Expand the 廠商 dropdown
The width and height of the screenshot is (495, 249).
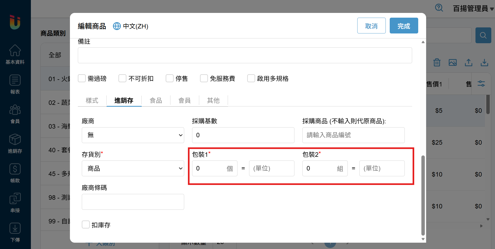pos(133,135)
